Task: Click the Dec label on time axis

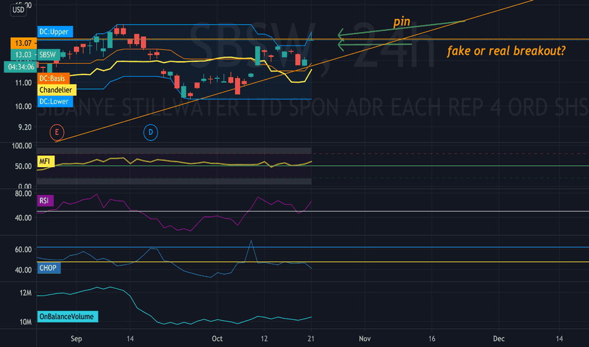Action: coord(499,339)
